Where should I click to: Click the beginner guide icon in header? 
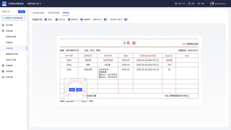point(176,4)
